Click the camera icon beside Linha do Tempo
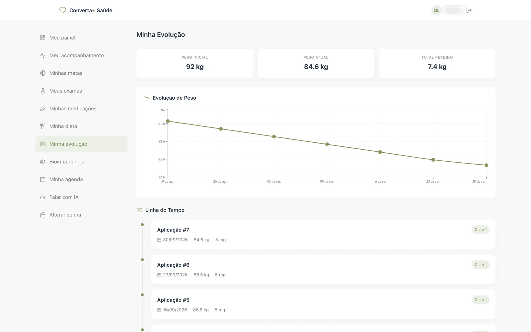This screenshot has width=531, height=332. 139,210
